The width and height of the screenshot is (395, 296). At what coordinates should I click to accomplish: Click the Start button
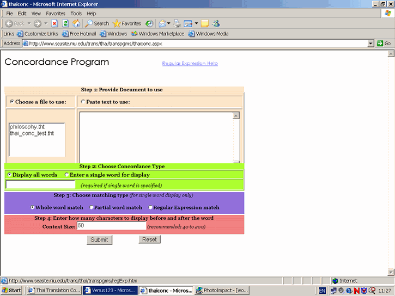(11, 291)
